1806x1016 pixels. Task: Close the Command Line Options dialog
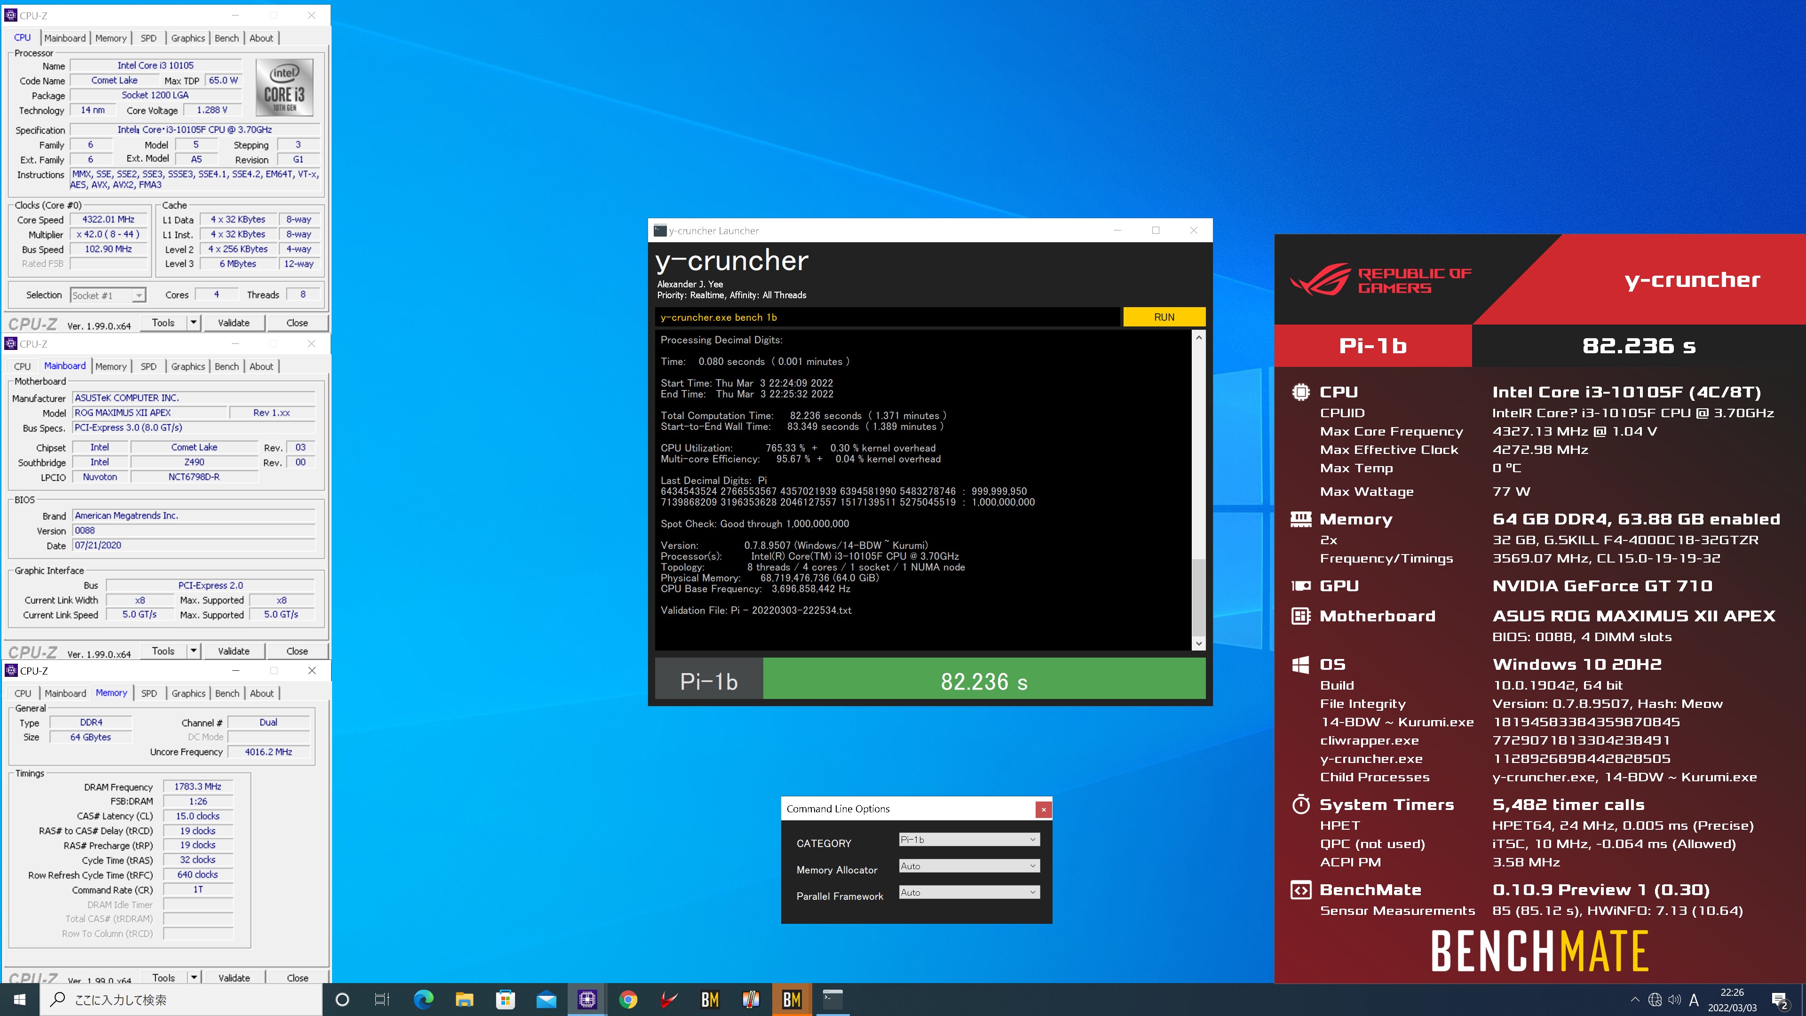coord(1043,809)
